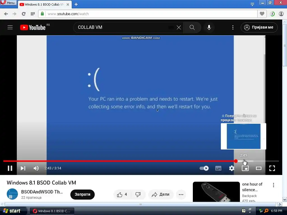287x215 pixels.
Task: Pause the video
Action: coord(10,168)
